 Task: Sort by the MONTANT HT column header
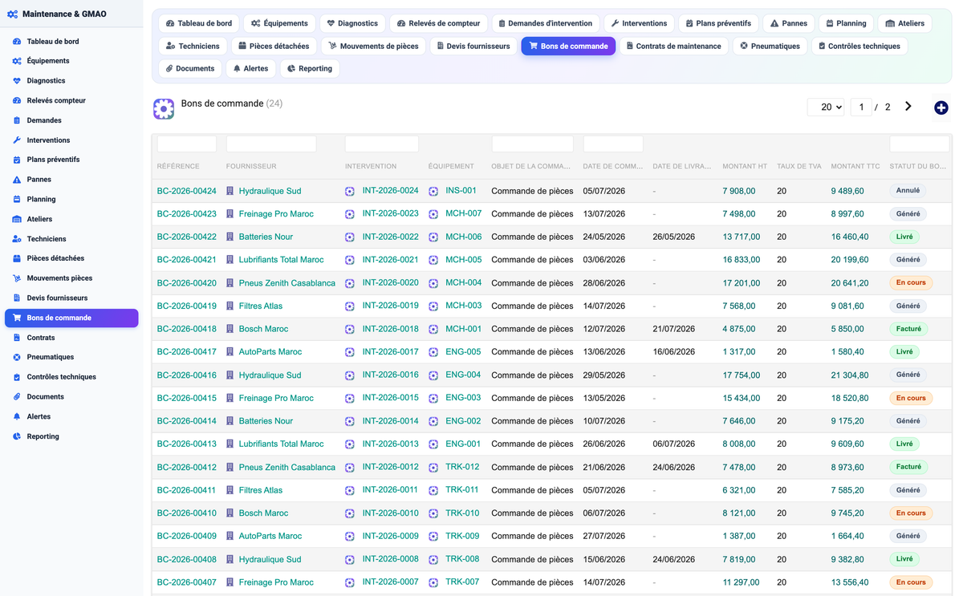pos(744,167)
